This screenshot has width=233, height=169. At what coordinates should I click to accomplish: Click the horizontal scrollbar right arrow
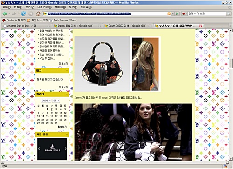point(227,162)
